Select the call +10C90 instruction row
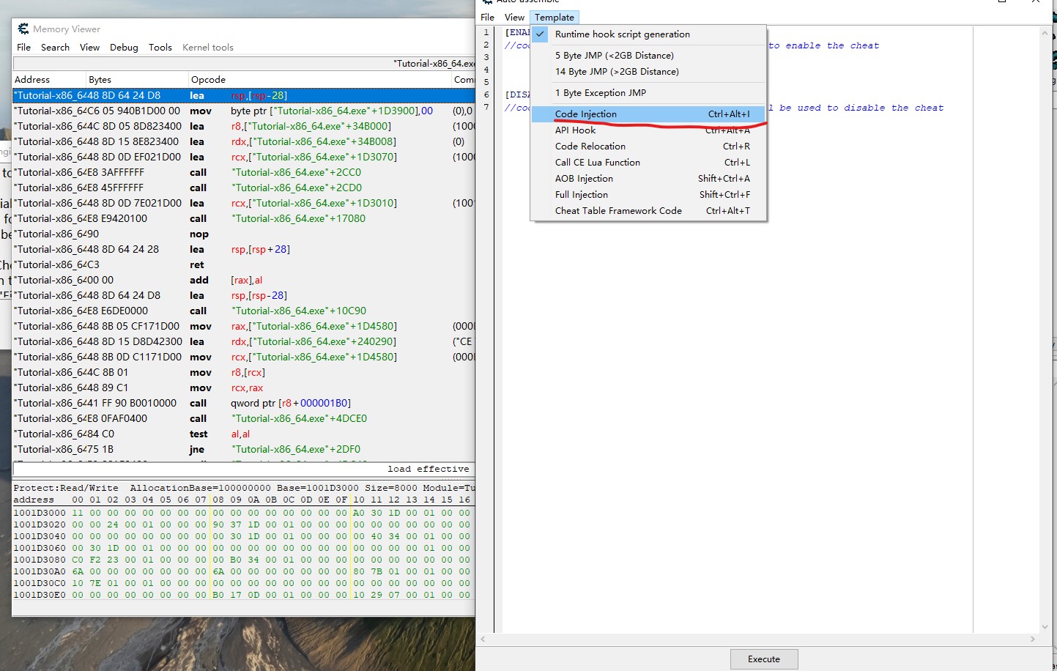1057x671 pixels. [x=244, y=311]
